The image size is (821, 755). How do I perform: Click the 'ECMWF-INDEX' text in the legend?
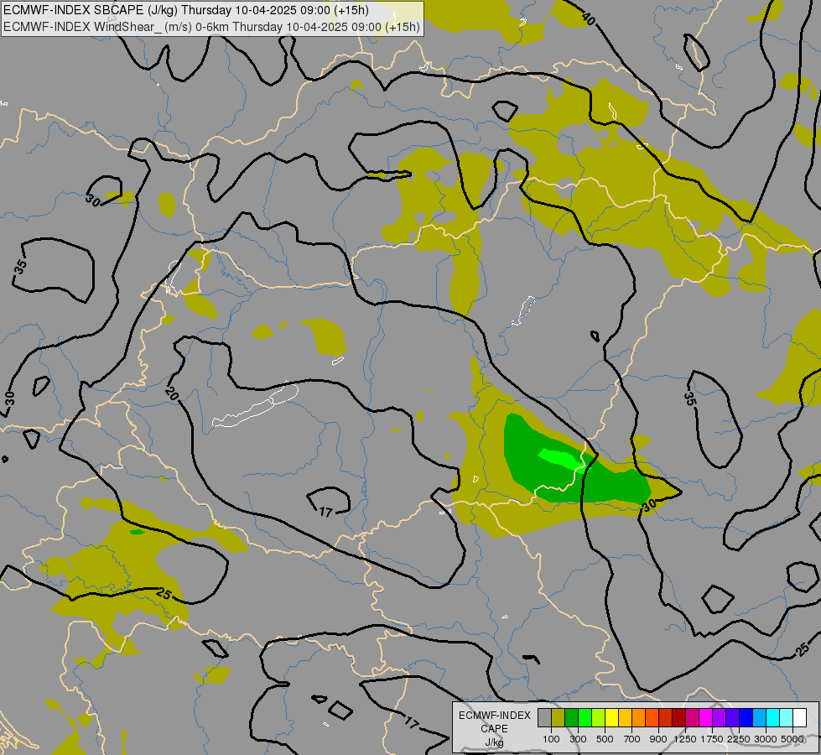point(495,716)
